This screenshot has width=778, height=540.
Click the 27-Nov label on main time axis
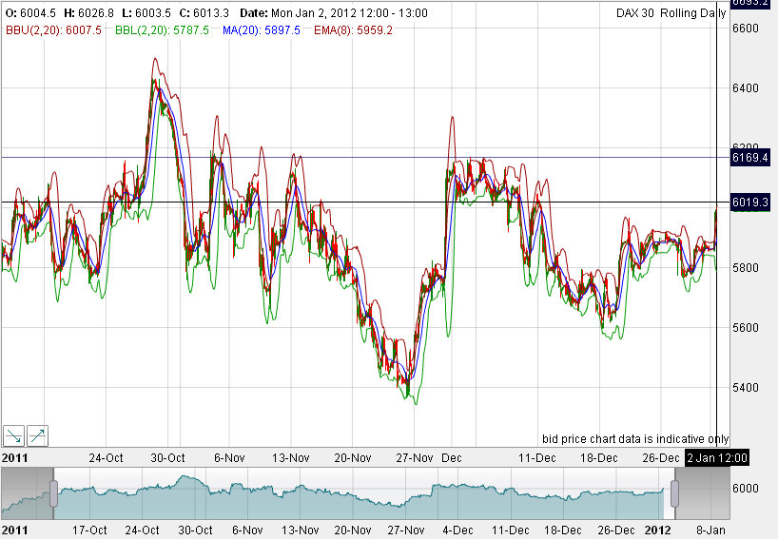point(414,457)
